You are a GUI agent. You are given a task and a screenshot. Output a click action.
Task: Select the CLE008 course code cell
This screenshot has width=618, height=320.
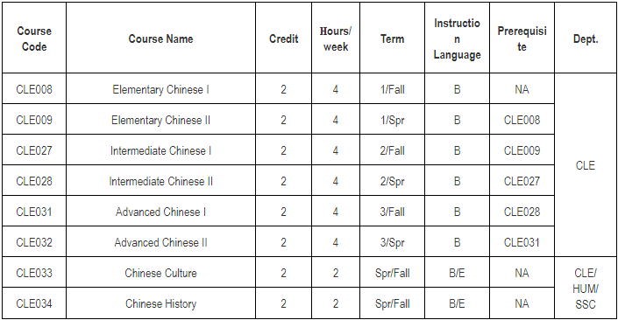[34, 89]
